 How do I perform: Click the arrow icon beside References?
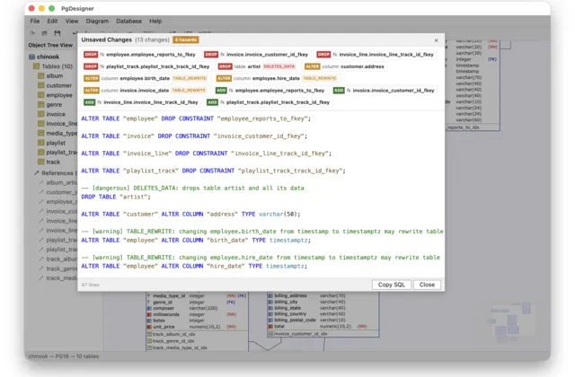[36, 172]
